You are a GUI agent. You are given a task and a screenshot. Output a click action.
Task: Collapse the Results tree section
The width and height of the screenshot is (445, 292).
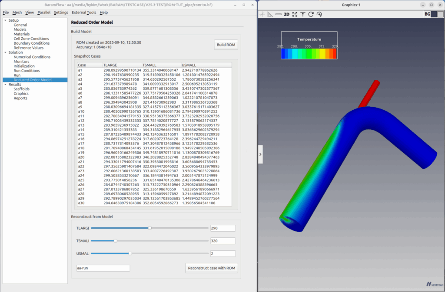click(5, 85)
